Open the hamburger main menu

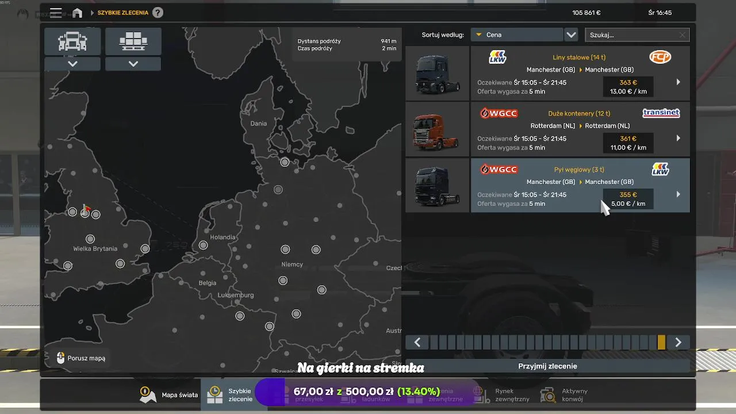56,13
